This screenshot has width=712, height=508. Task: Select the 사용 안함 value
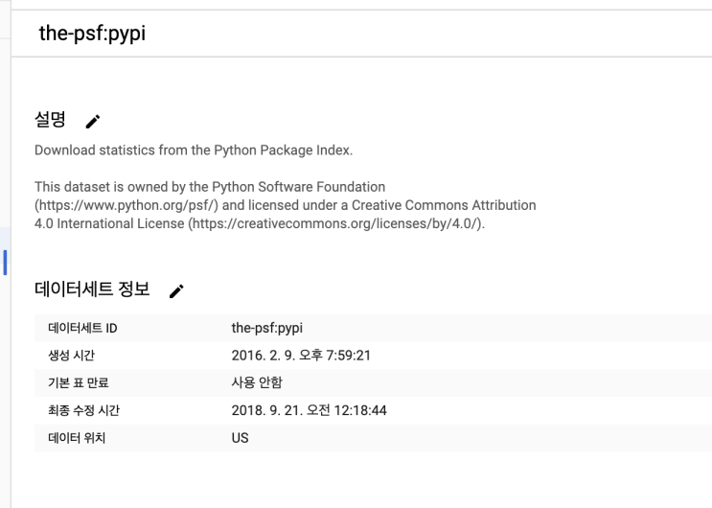pyautogui.click(x=257, y=382)
